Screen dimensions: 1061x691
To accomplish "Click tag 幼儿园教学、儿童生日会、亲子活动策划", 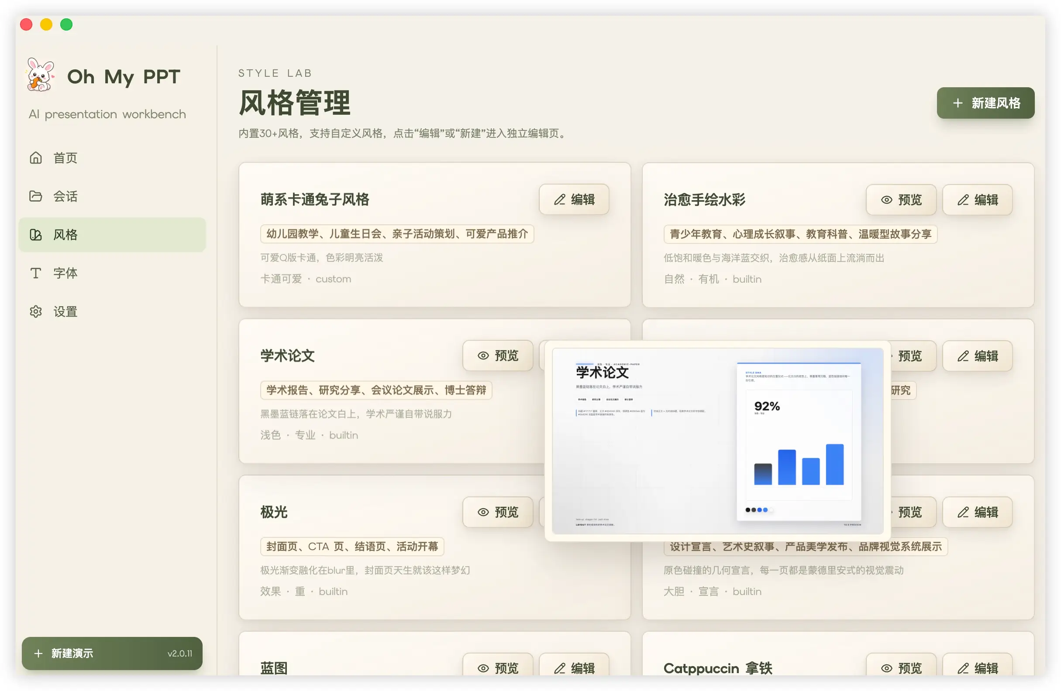I will pos(397,234).
